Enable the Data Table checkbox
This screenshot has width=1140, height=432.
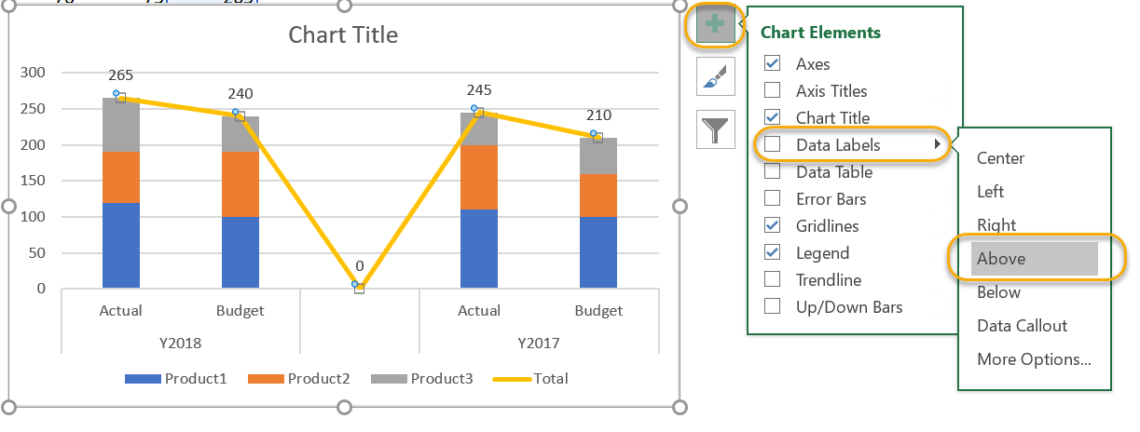(772, 172)
